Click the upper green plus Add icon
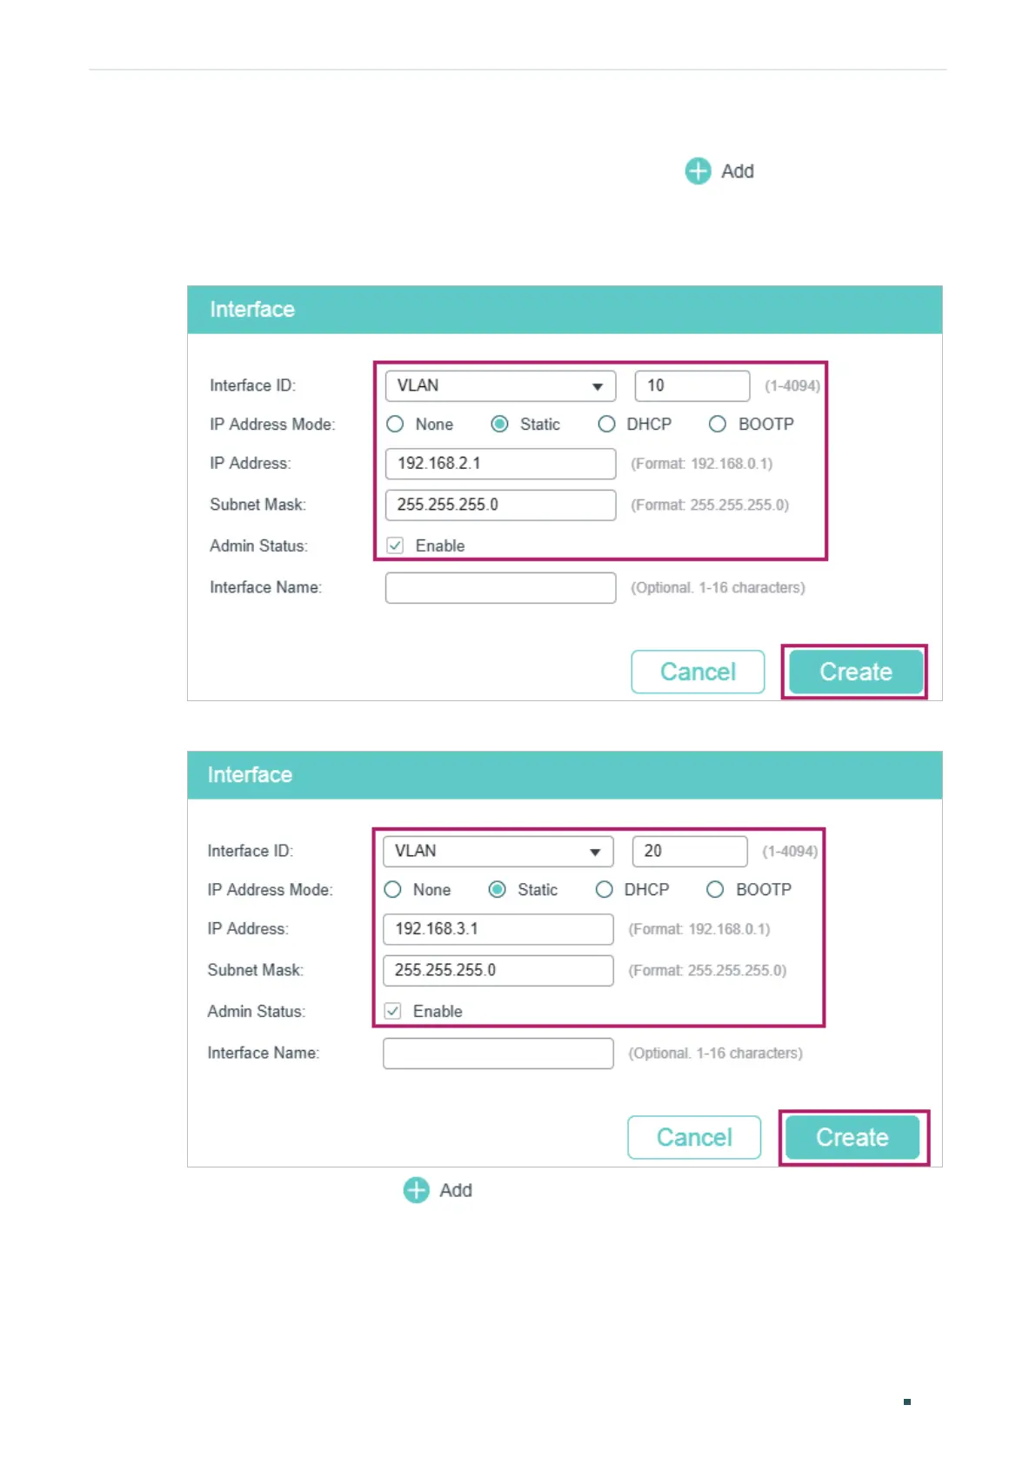 (x=698, y=171)
